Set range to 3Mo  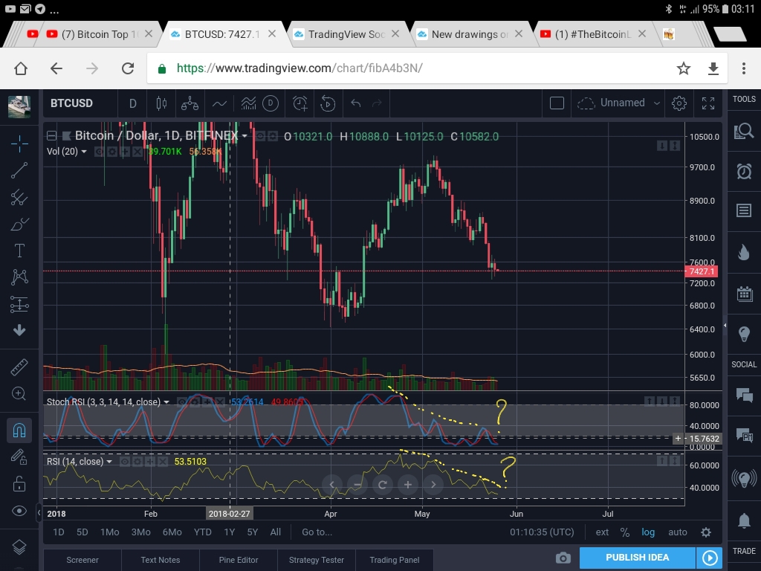(x=140, y=532)
